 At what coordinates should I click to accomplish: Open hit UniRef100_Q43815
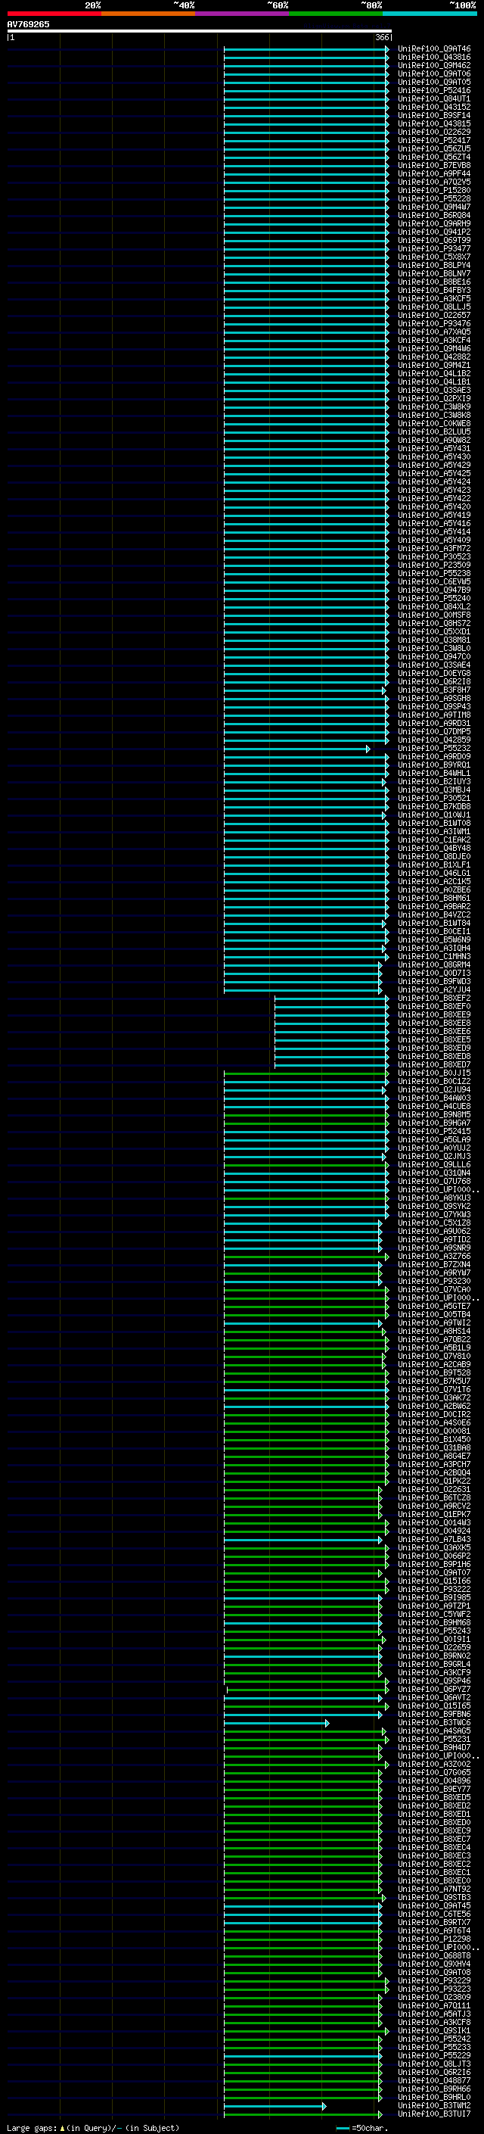(x=434, y=123)
